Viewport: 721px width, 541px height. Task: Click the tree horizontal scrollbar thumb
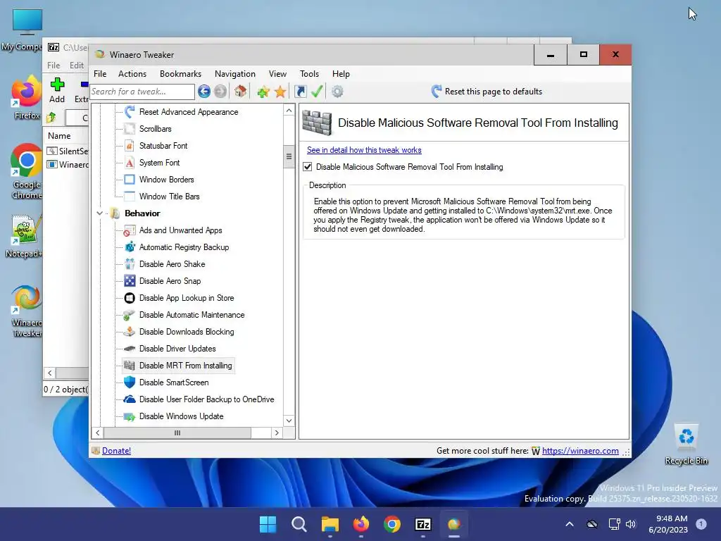point(177,433)
